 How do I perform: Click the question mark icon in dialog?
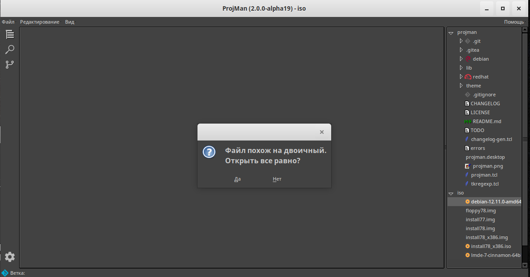tap(209, 152)
